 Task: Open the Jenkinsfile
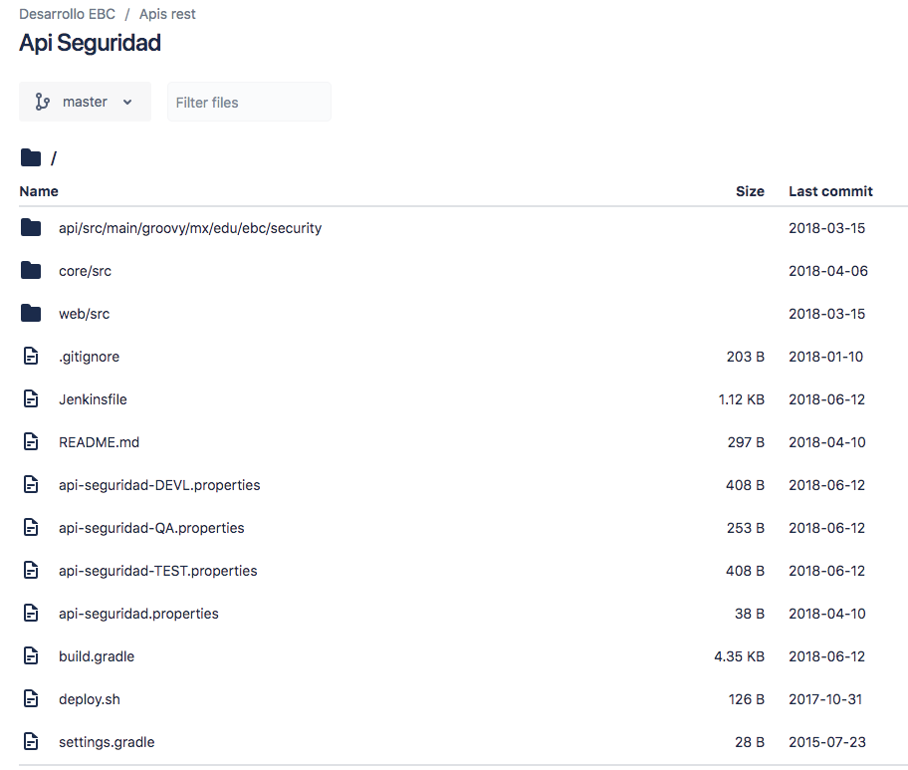(93, 399)
